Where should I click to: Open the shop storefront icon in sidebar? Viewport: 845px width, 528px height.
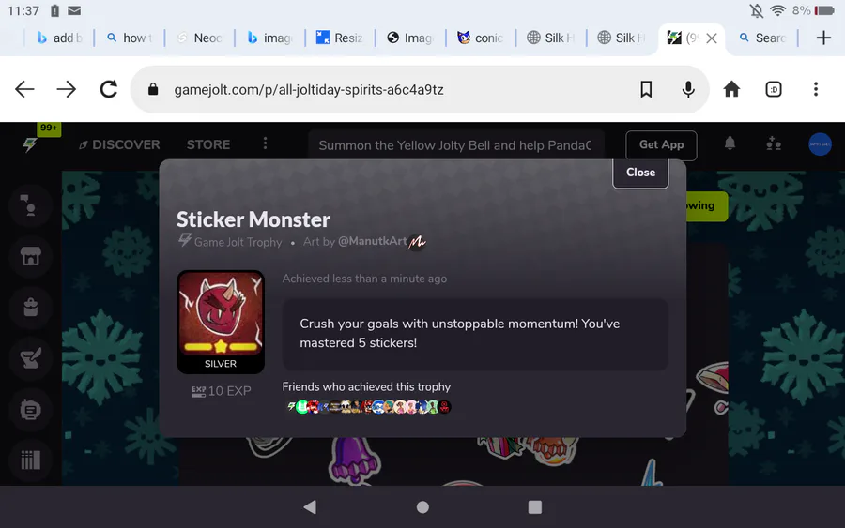31,257
